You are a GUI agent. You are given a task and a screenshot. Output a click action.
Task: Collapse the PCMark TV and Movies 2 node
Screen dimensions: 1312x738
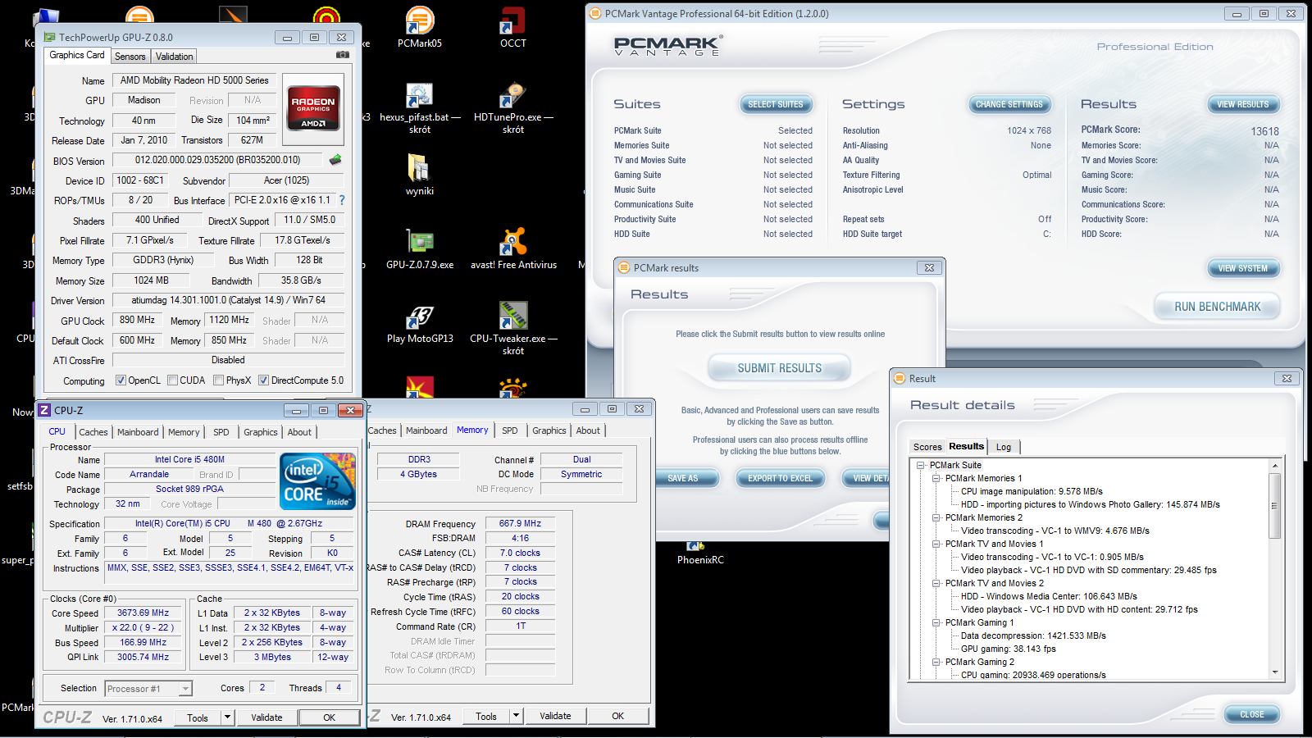pos(936,583)
